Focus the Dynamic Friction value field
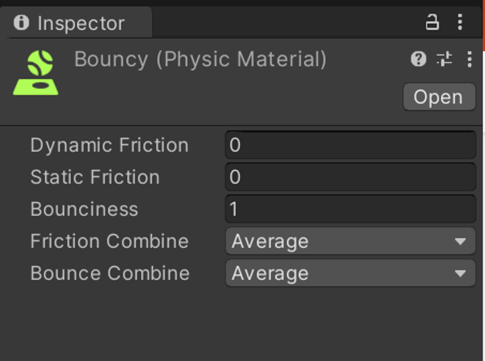The height and width of the screenshot is (361, 485). (351, 145)
